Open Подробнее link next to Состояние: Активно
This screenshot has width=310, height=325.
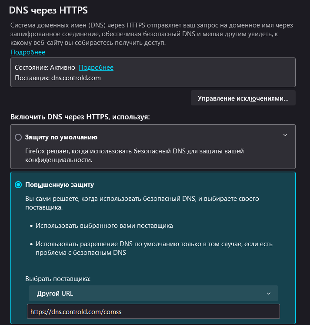96,68
